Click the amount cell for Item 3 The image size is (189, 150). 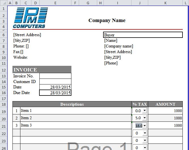[x=165, y=125]
